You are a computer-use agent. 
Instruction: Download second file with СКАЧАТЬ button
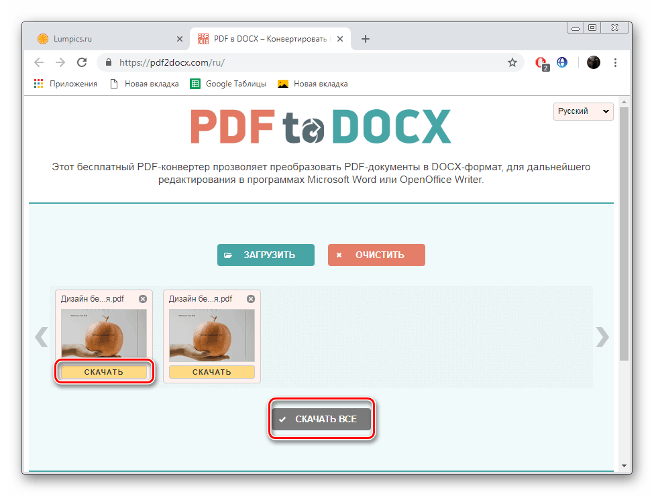212,372
